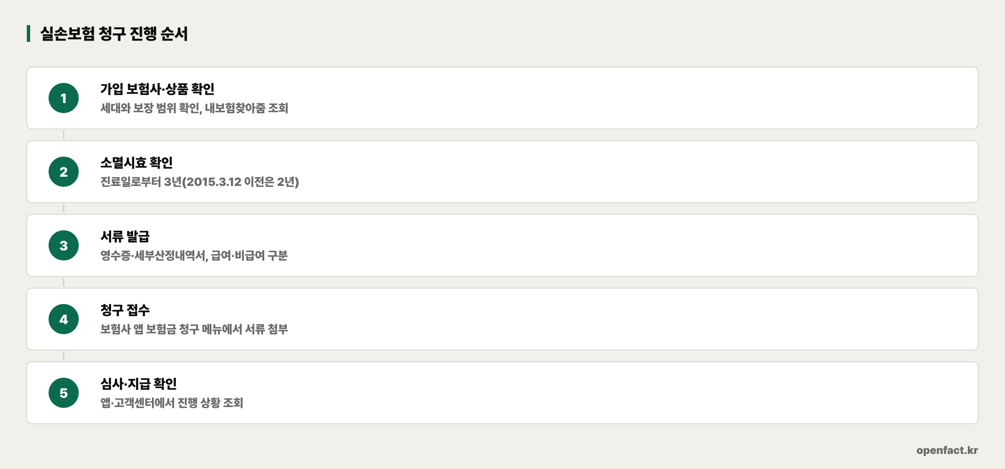Select the 소멸시효 확인 heading

[x=137, y=162]
